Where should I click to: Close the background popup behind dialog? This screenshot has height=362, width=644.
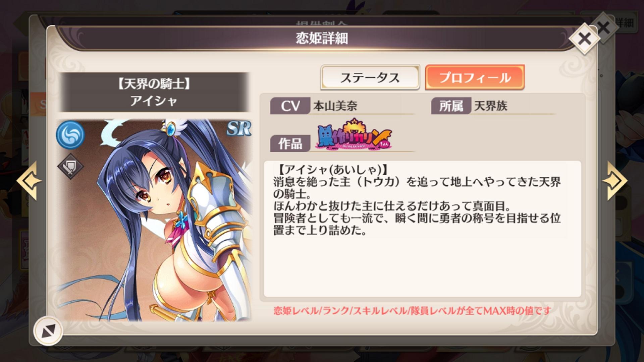click(604, 28)
